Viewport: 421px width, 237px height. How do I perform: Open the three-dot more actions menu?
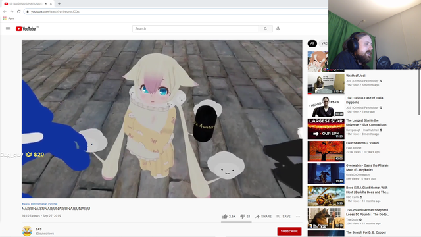tap(298, 217)
